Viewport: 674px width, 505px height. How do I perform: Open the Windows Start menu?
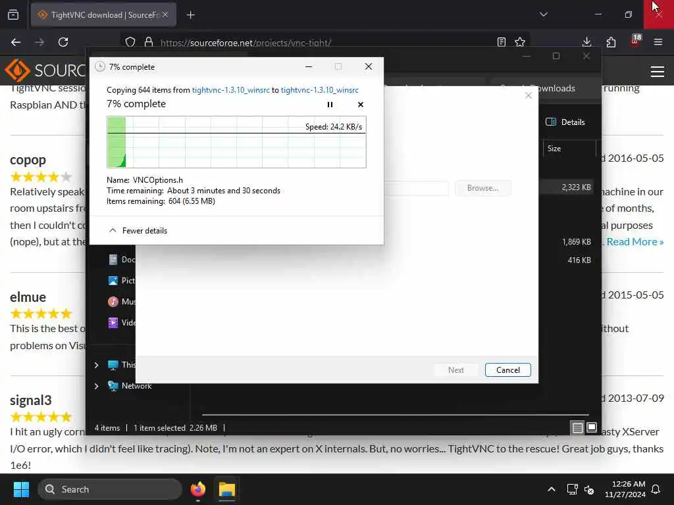tap(21, 489)
